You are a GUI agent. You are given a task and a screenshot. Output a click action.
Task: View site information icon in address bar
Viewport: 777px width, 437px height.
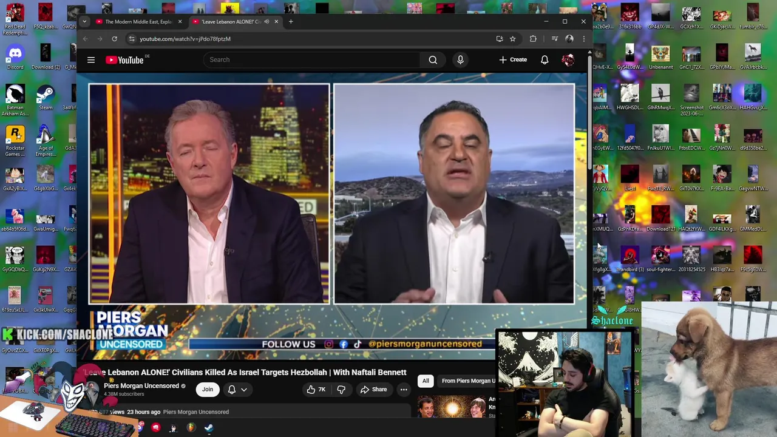[132, 39]
